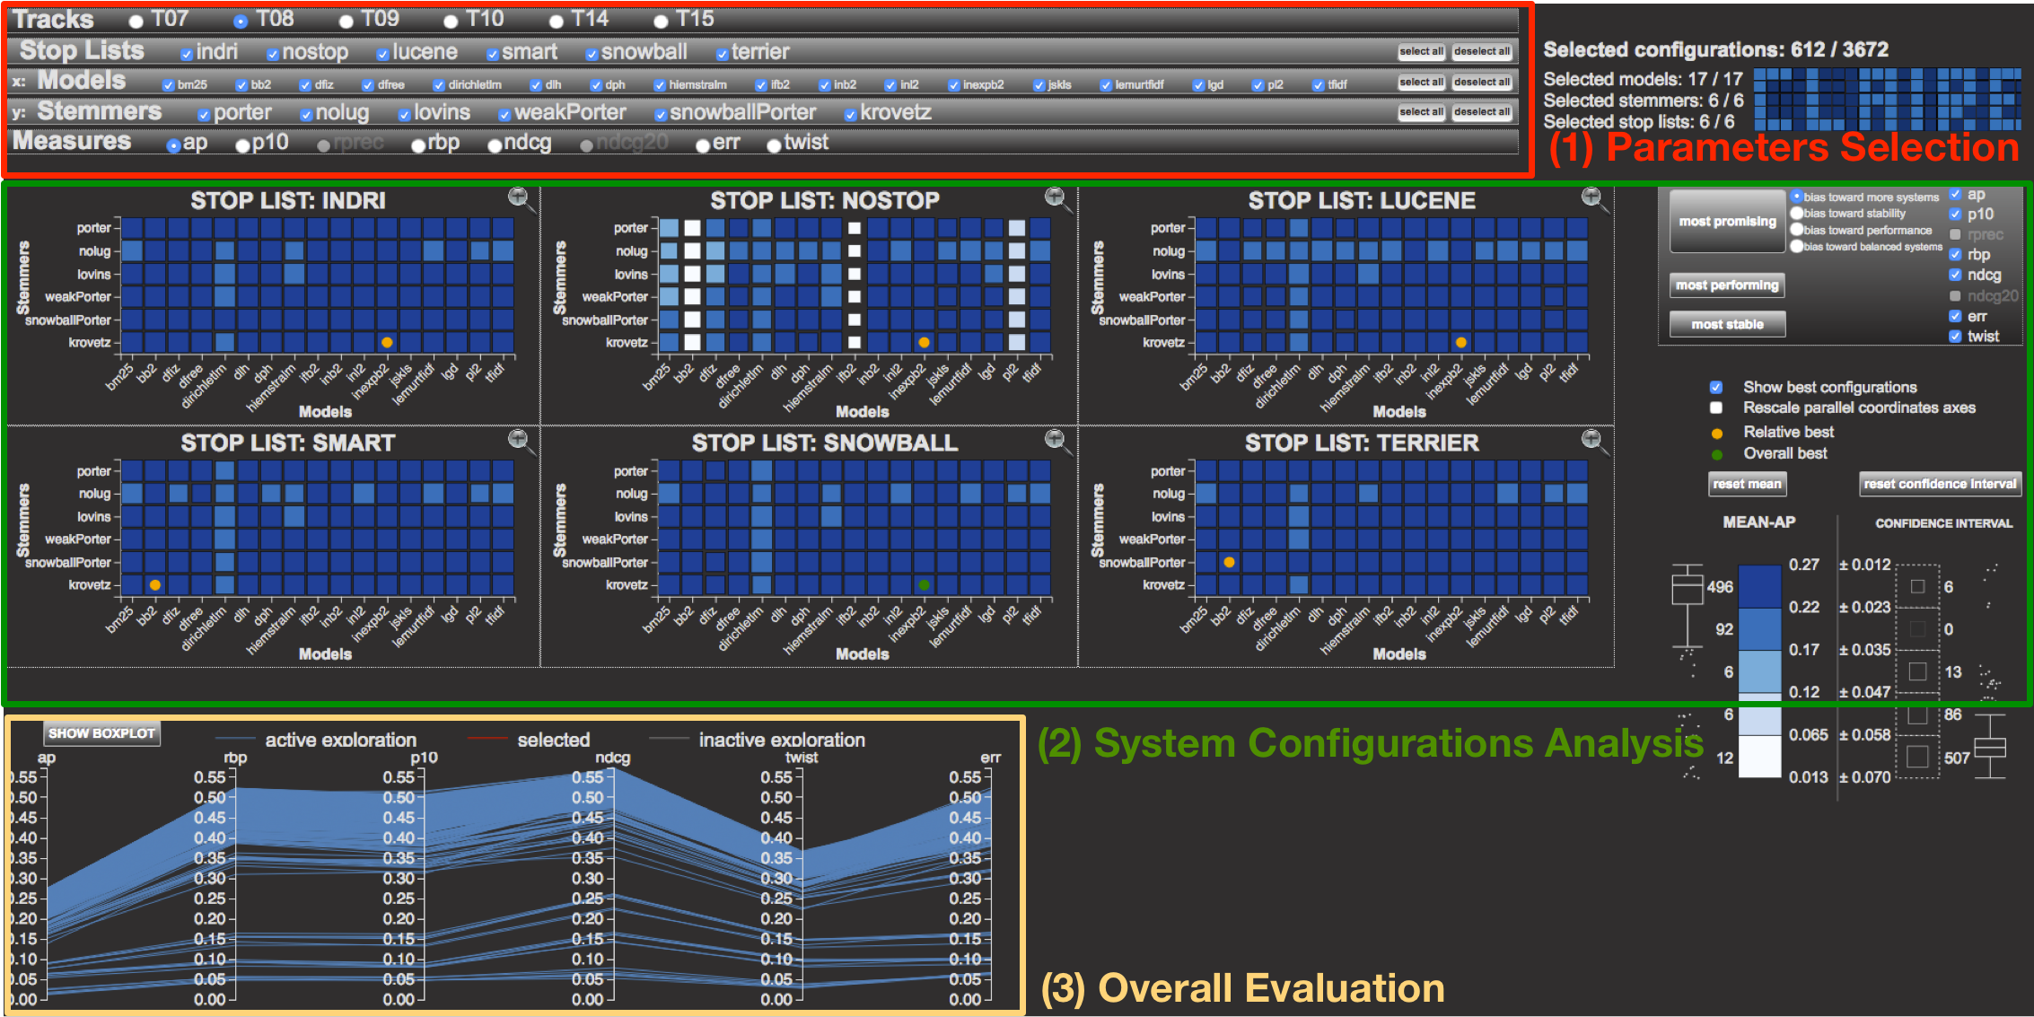Click orange best-configuration dot in LUCENE heatmap
Image resolution: width=2034 pixels, height=1017 pixels.
pos(1461,342)
